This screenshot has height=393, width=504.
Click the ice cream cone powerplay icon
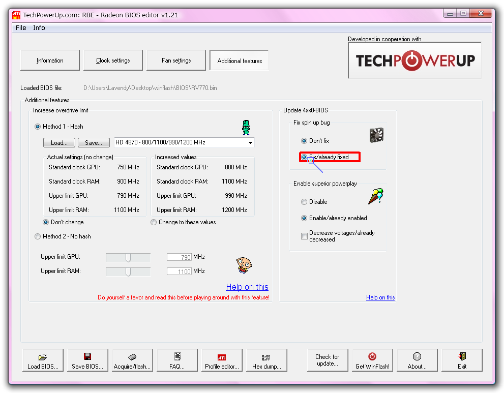[376, 196]
